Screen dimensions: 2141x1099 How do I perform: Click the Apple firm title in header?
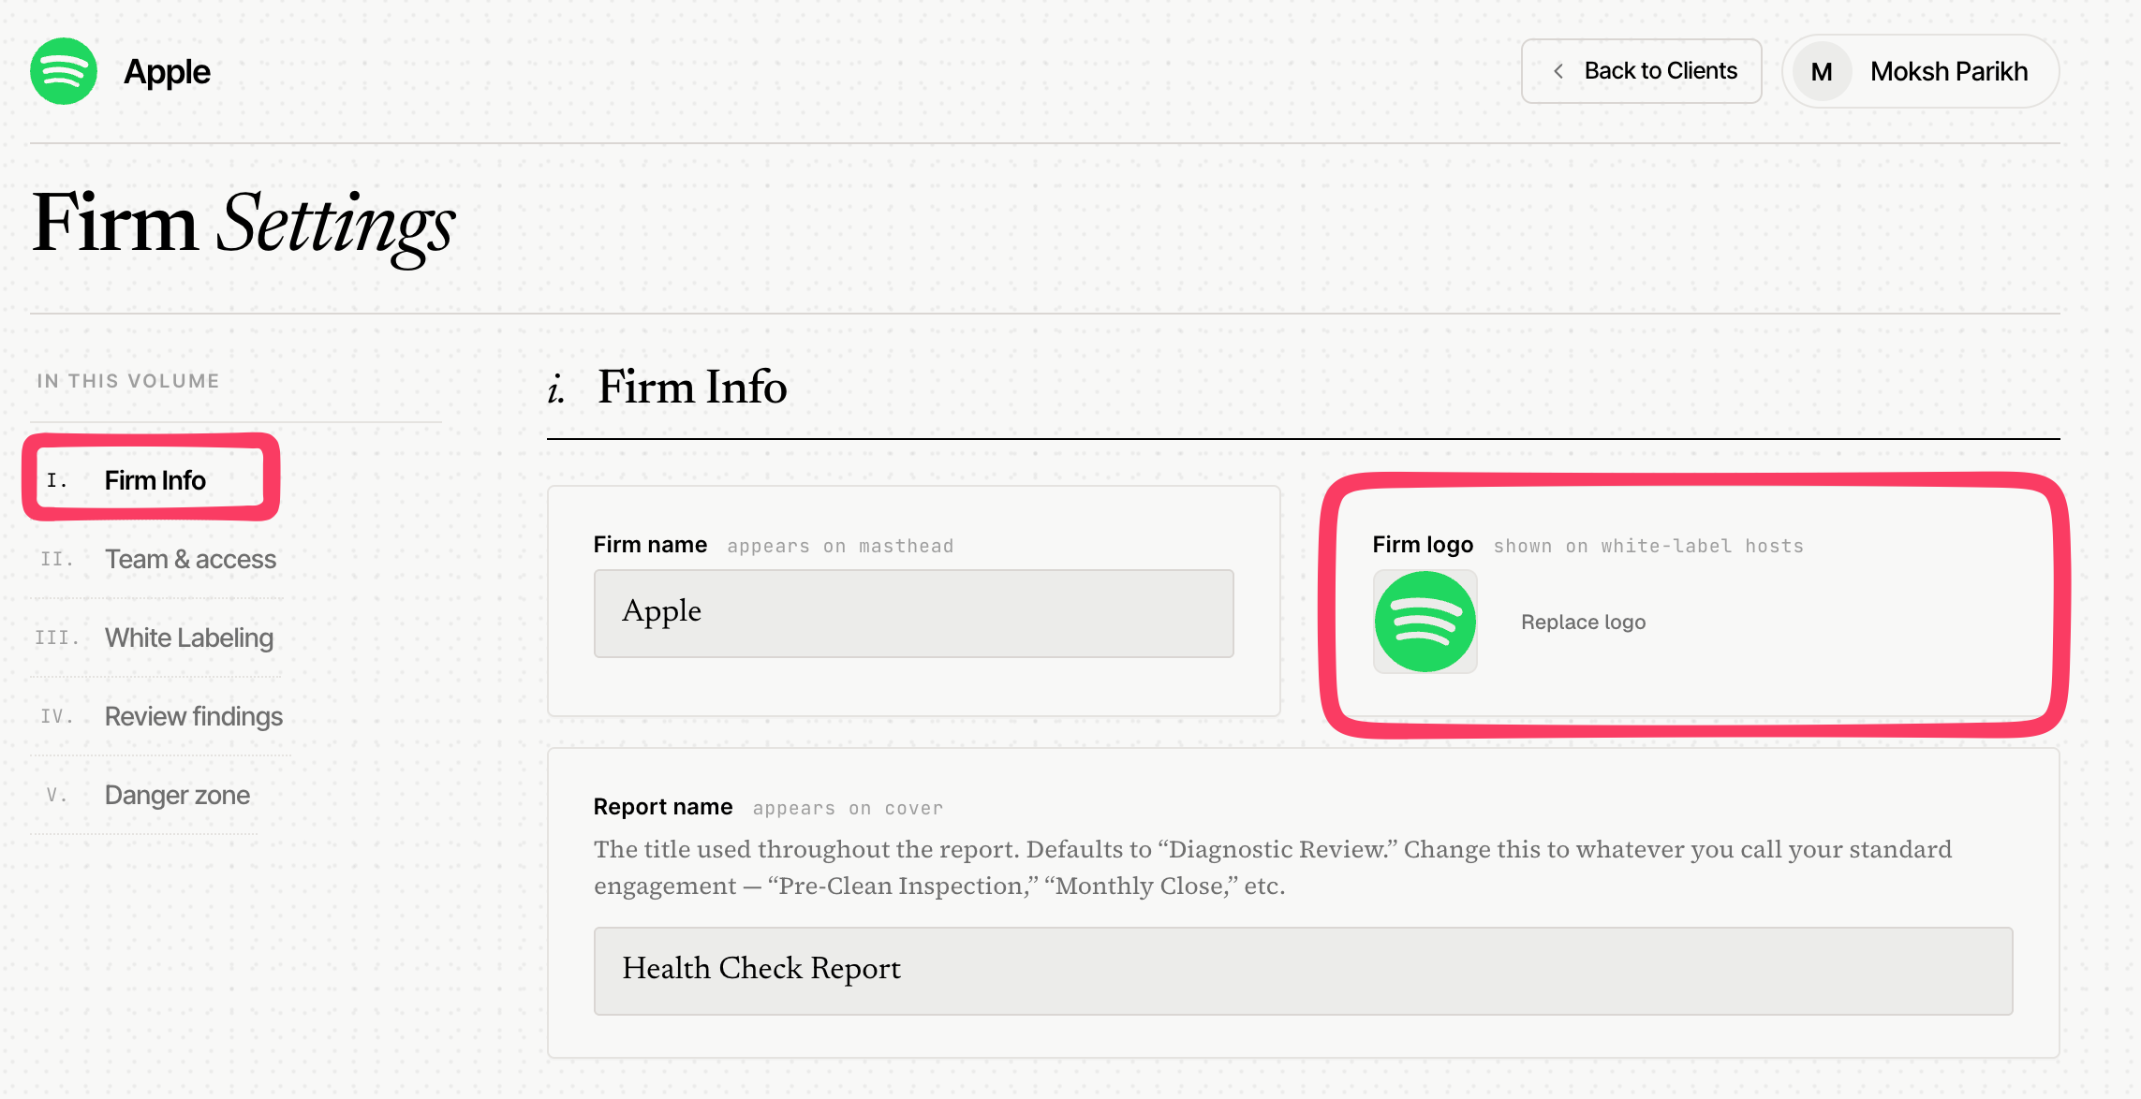click(x=168, y=71)
